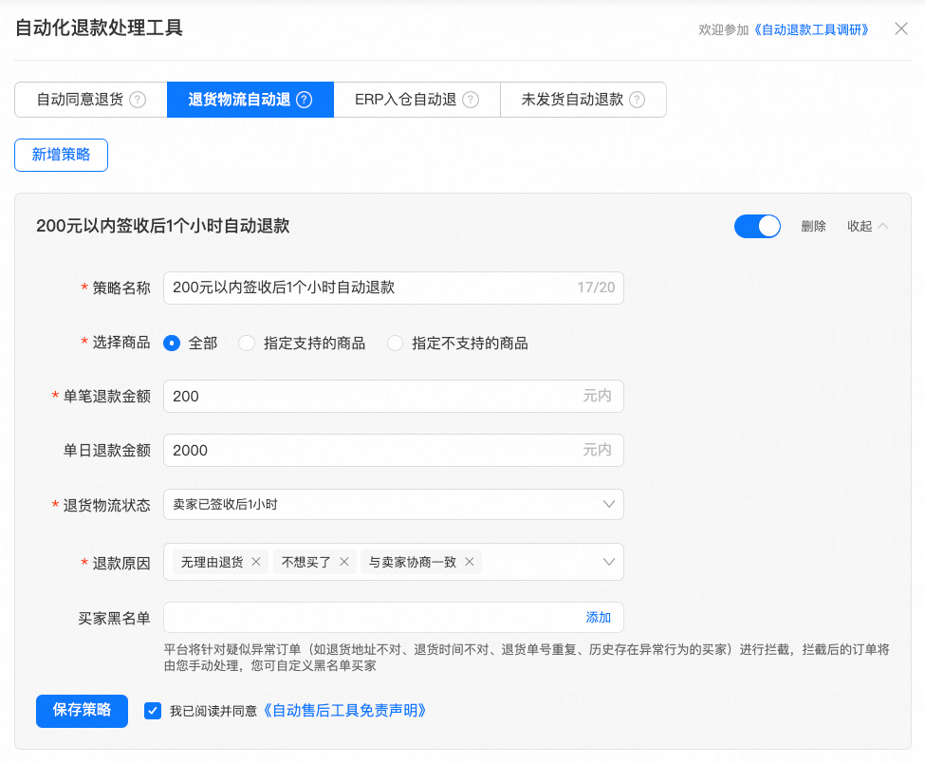Select the 指定支持的商品 radio option
This screenshot has width=925, height=763.
coord(247,344)
